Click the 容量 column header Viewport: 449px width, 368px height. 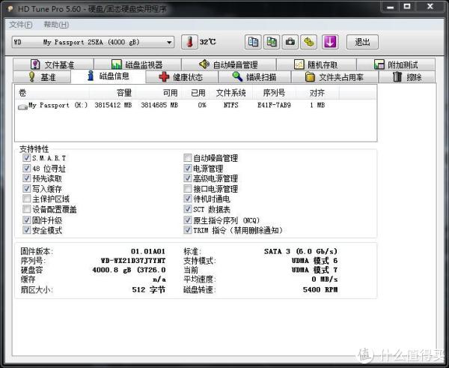click(x=112, y=93)
